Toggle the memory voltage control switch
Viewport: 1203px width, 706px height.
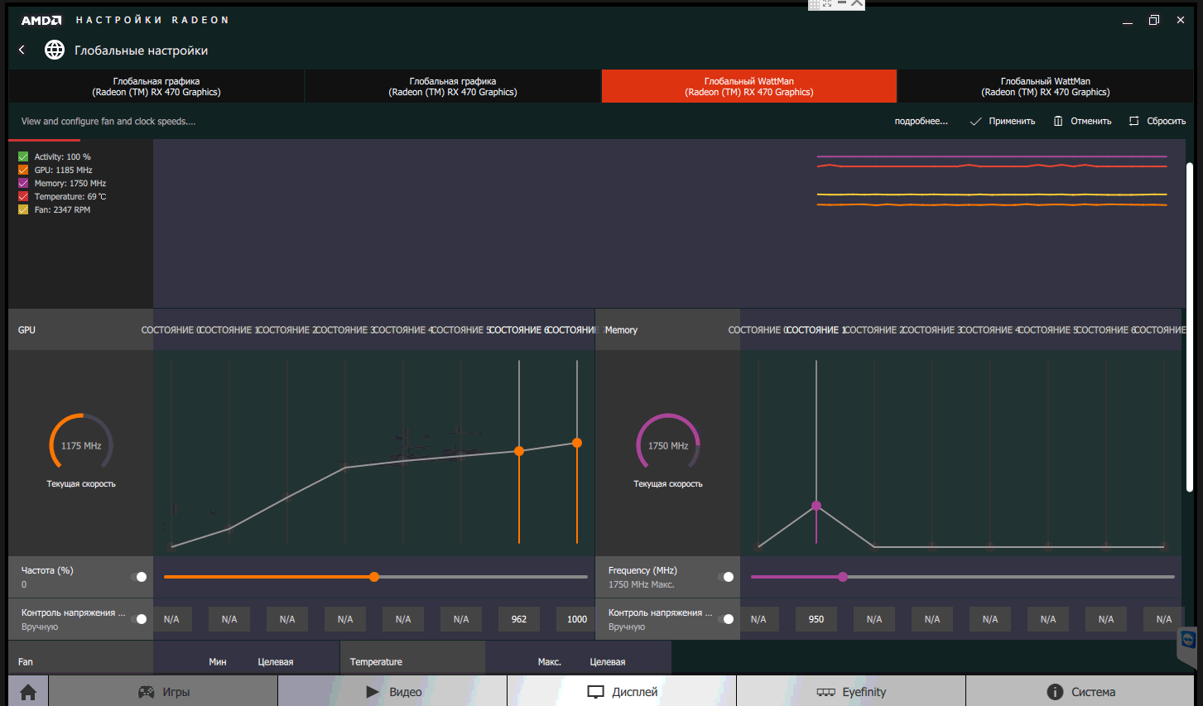tap(726, 619)
